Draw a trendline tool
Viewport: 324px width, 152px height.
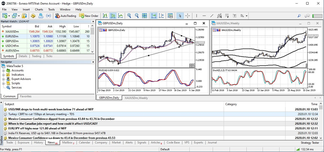point(212,16)
